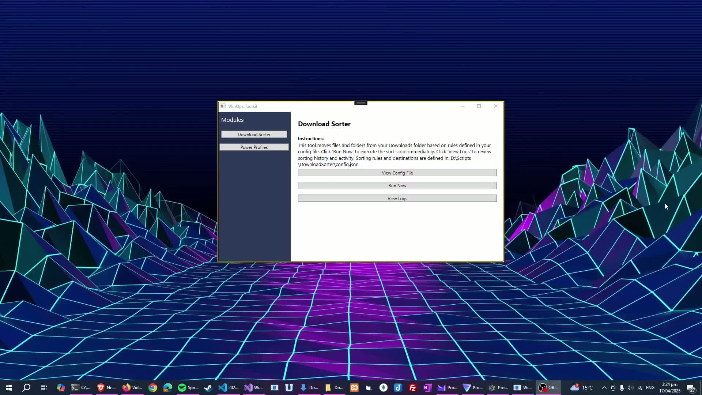
Task: Open OneNote via its taskbar icon
Action: click(x=427, y=387)
